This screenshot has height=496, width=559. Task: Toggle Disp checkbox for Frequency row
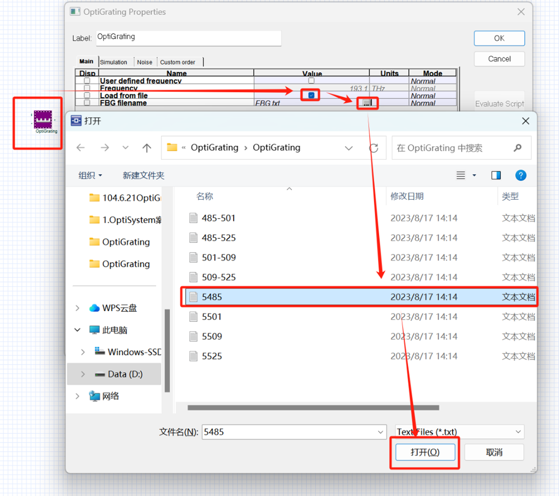point(87,88)
